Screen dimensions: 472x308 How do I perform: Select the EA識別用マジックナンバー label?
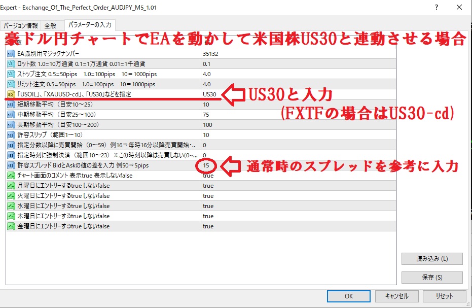tap(48, 54)
